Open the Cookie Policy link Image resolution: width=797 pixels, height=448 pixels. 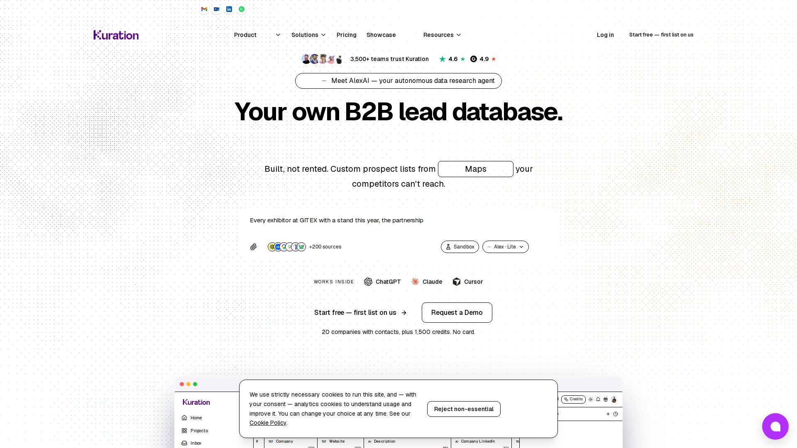click(268, 423)
